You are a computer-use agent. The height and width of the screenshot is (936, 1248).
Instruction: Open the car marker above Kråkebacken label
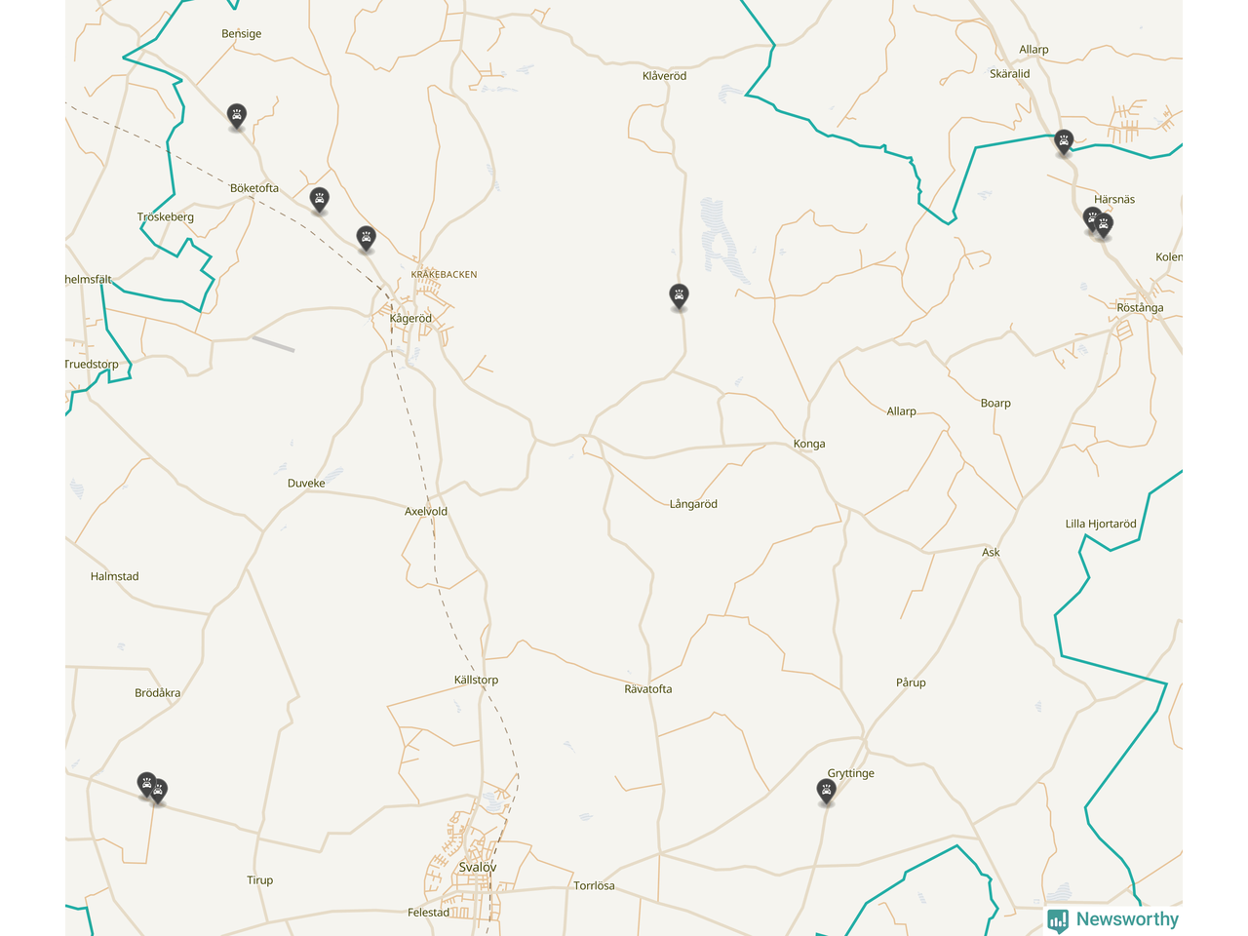[x=366, y=238]
